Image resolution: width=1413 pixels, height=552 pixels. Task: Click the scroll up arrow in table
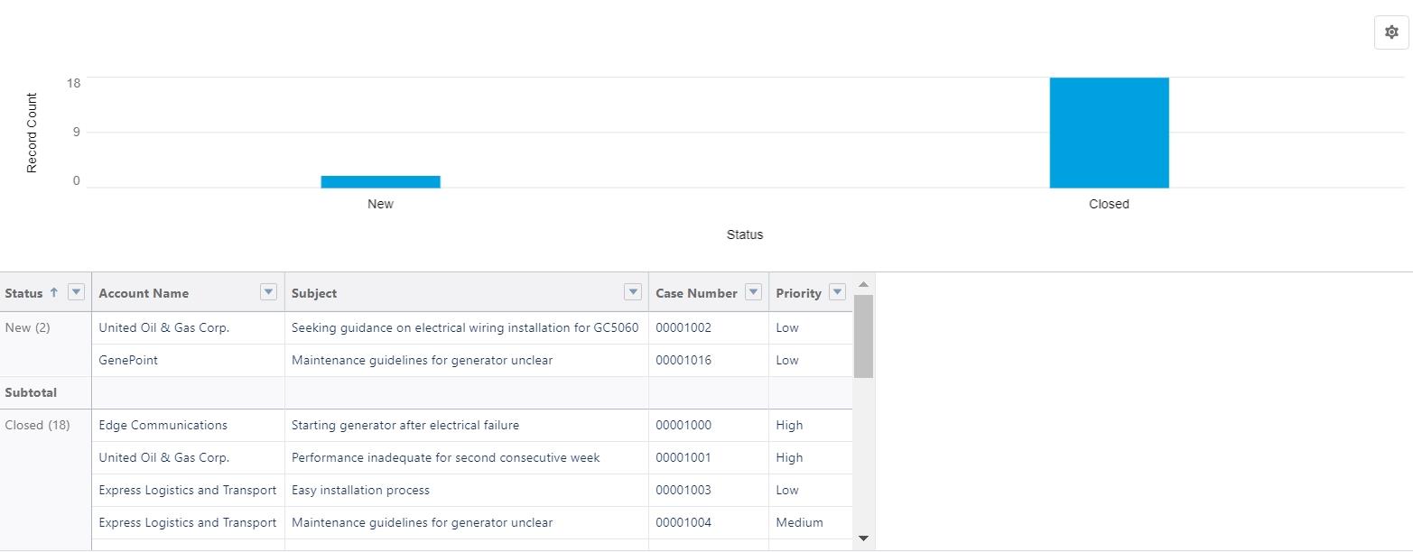(863, 284)
